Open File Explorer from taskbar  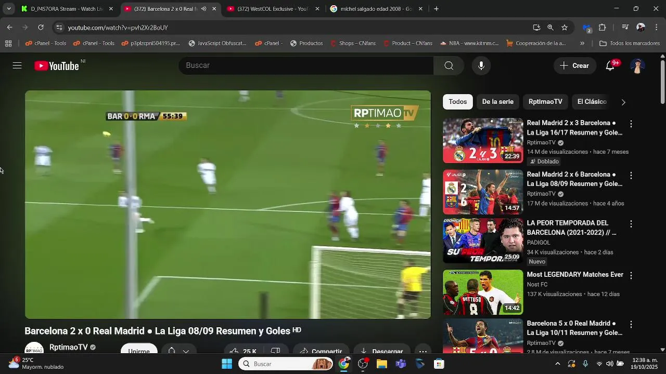click(382, 364)
